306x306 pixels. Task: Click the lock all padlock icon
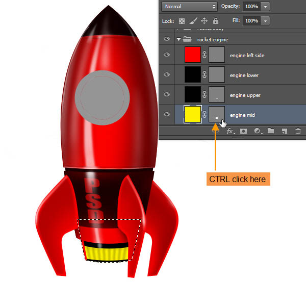click(216, 21)
